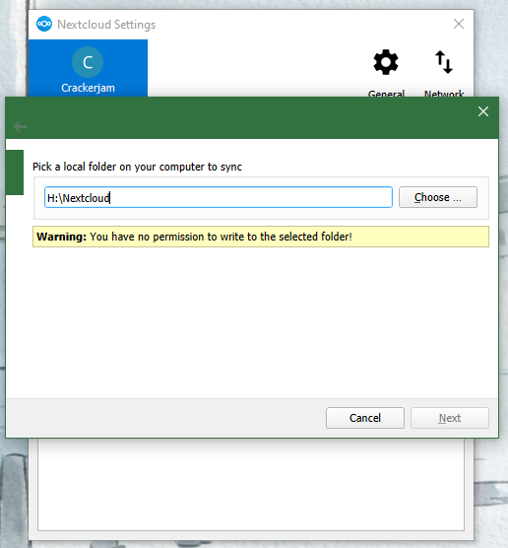This screenshot has height=548, width=508.
Task: Click the Nextcloud logo in title bar
Action: click(x=44, y=24)
